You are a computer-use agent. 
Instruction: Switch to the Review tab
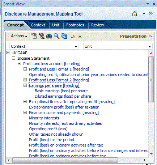pyautogui.click(x=98, y=25)
